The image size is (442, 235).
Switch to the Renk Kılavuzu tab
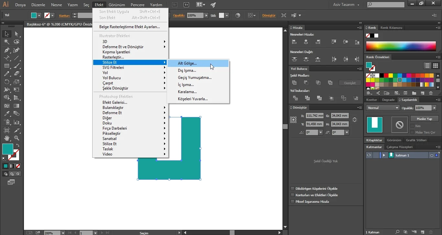tap(391, 28)
